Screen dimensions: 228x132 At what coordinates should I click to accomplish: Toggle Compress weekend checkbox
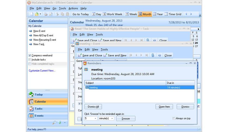(30, 55)
